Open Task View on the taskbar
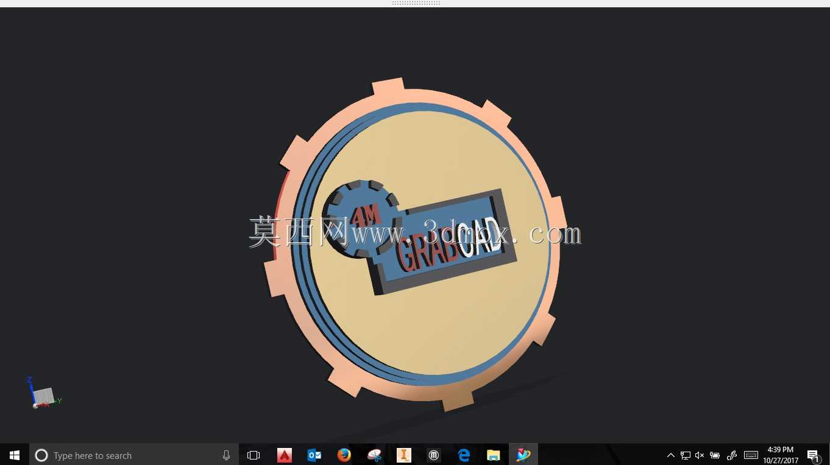The image size is (830, 465). pos(254,455)
